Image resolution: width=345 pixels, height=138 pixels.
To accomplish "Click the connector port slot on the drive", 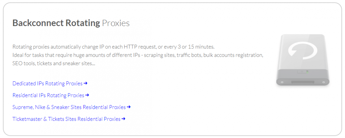I will pyautogui.click(x=303, y=82).
